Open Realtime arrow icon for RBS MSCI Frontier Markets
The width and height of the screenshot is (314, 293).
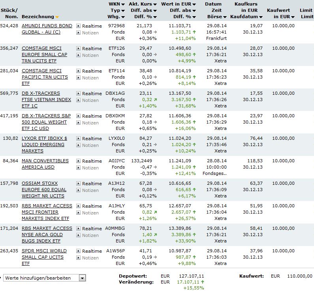click(78, 206)
